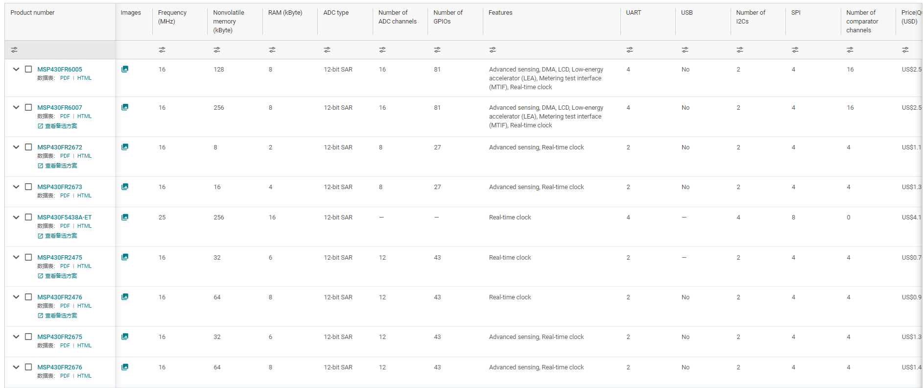Screen dimensions: 923x388
Task: Open image icon for MSP430F5438A-ET row
Action: (125, 217)
